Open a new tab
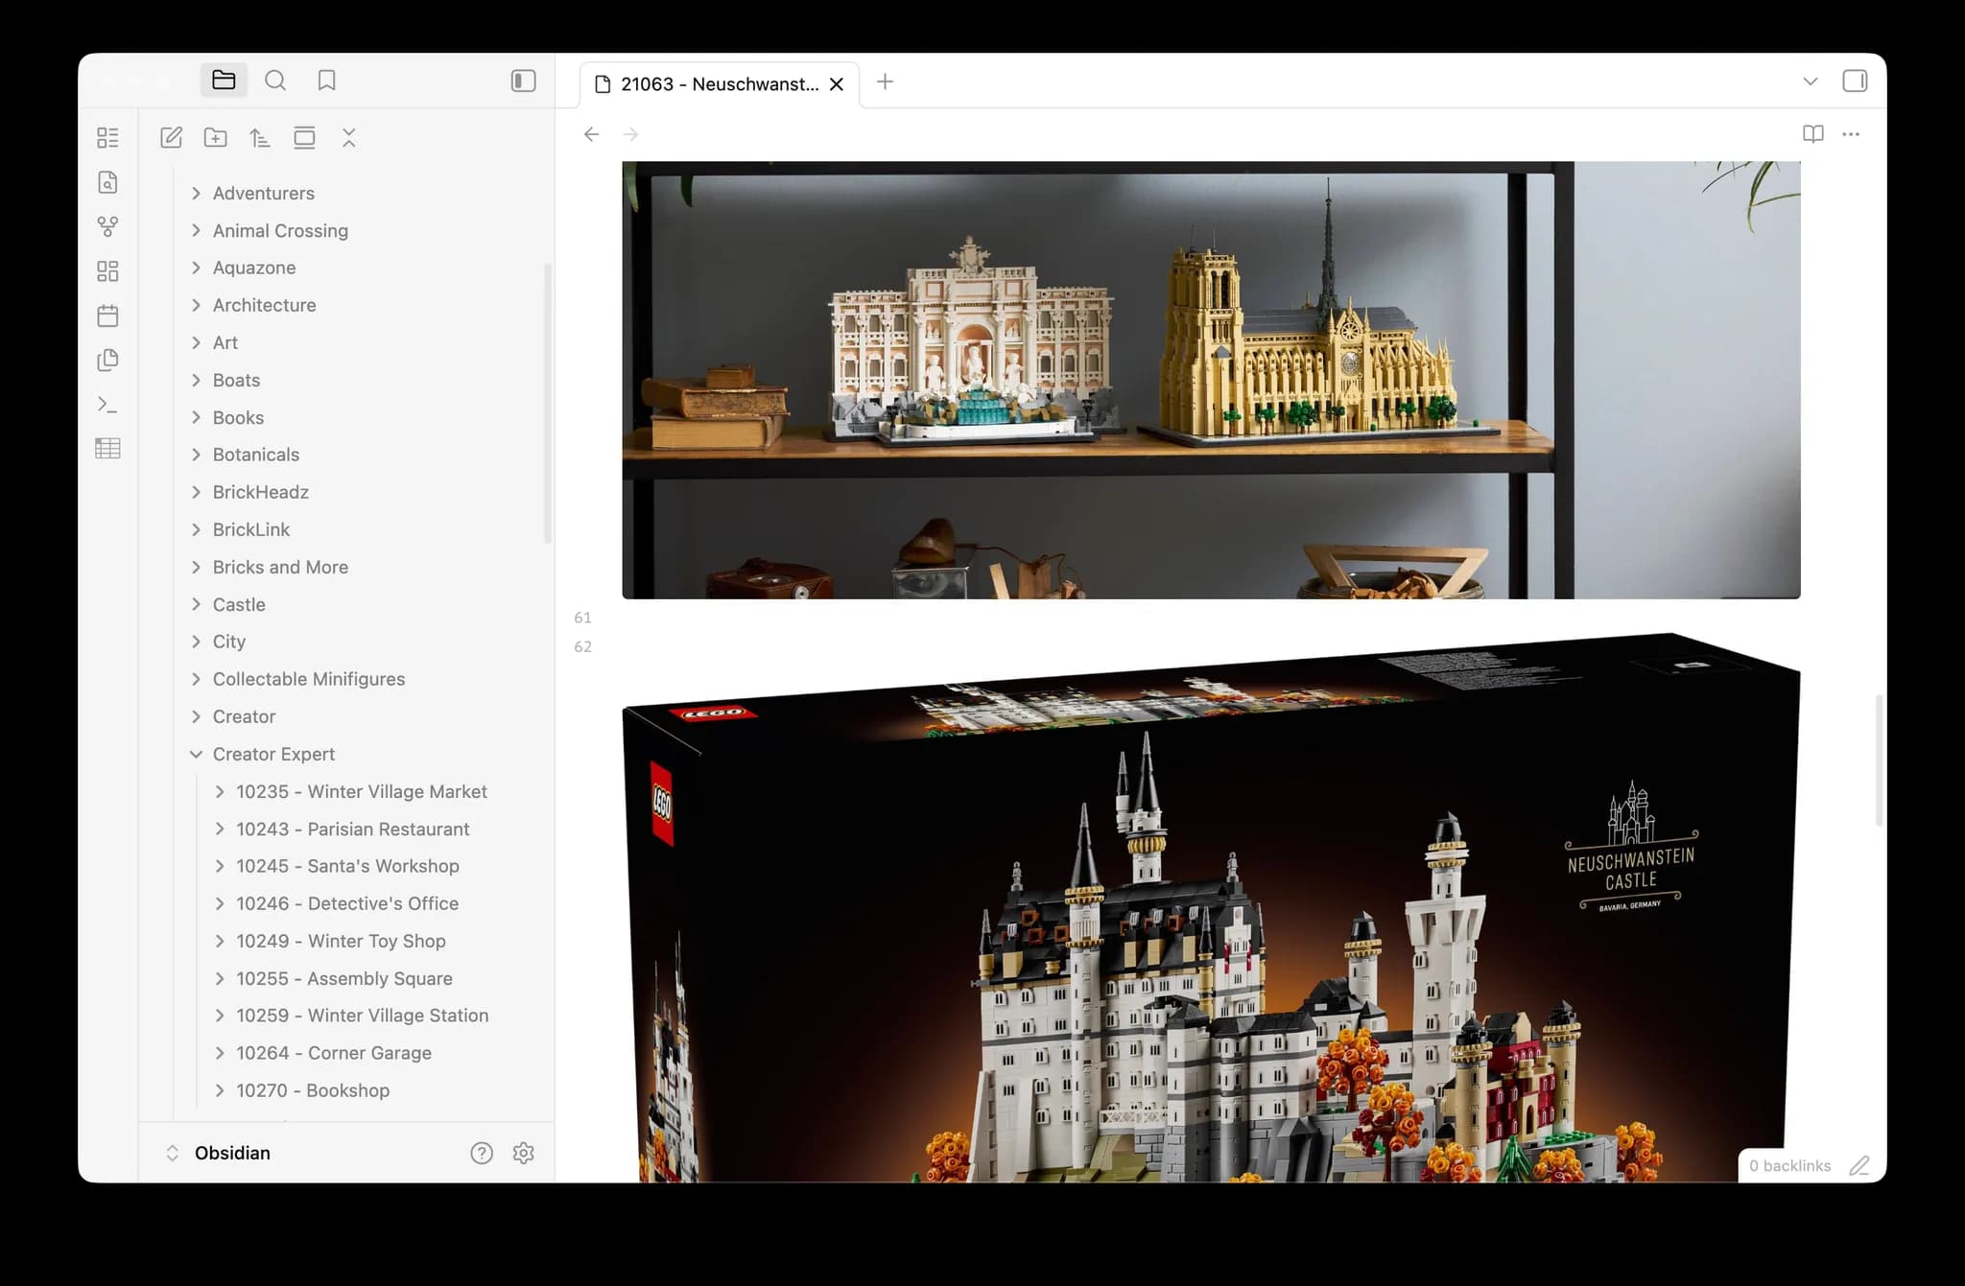1965x1286 pixels. click(885, 82)
